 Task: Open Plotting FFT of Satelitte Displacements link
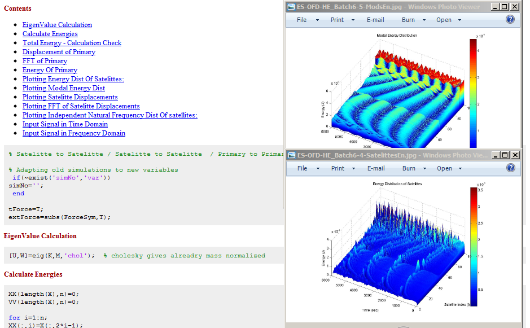[x=81, y=106]
